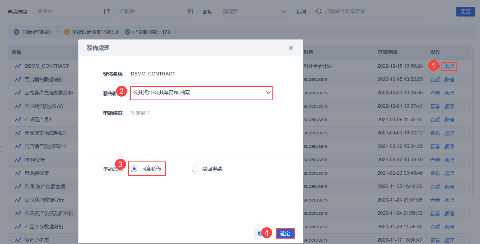Click the 自助数据集 row name

click(37, 173)
